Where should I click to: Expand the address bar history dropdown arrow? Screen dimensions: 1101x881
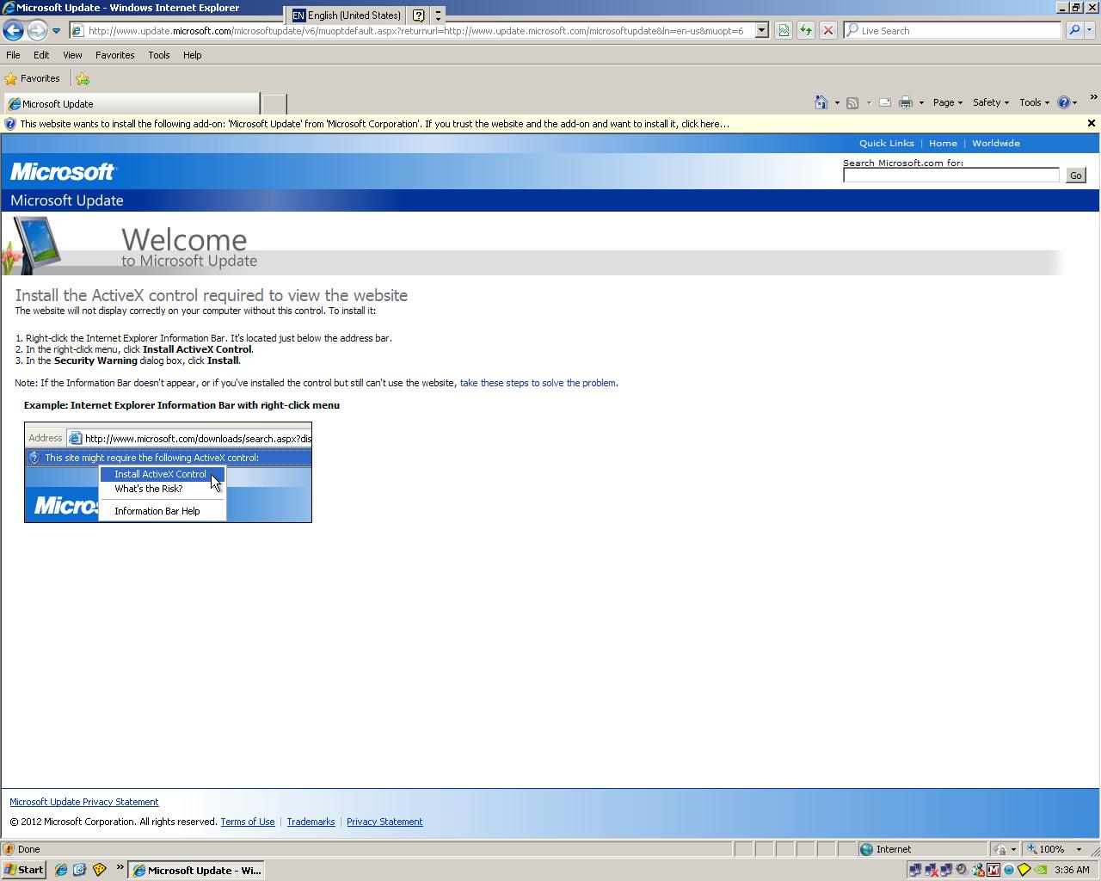pyautogui.click(x=761, y=31)
